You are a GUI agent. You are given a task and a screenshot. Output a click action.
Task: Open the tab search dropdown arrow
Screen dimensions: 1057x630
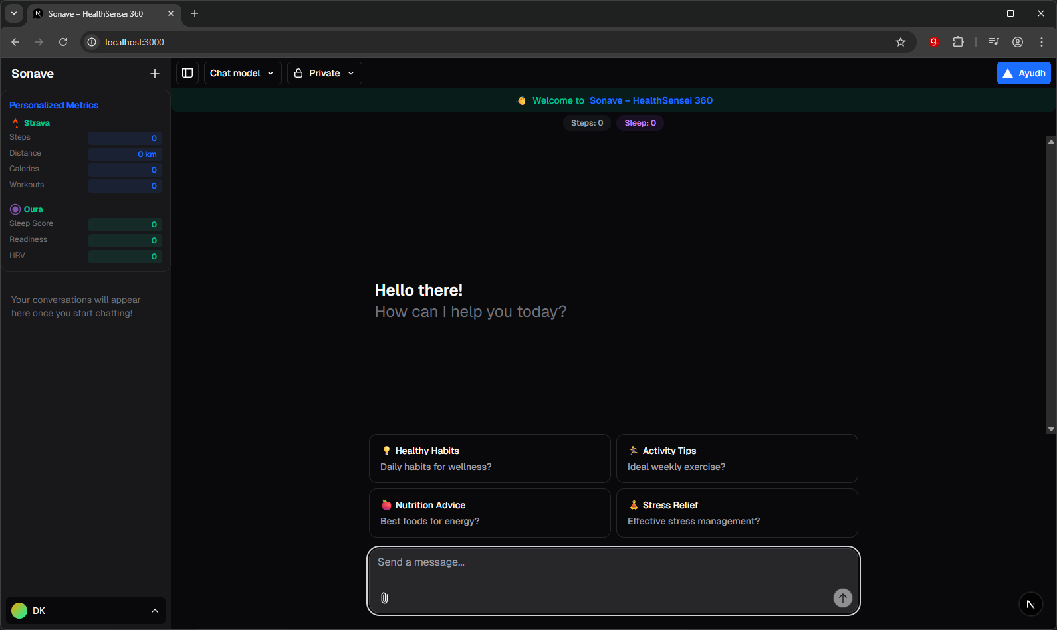(x=13, y=13)
